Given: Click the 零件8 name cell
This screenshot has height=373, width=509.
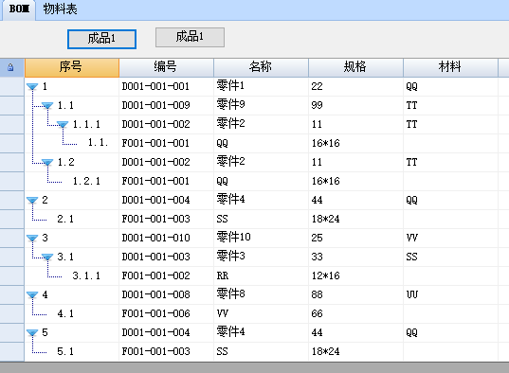Looking at the screenshot, I should click(x=261, y=294).
